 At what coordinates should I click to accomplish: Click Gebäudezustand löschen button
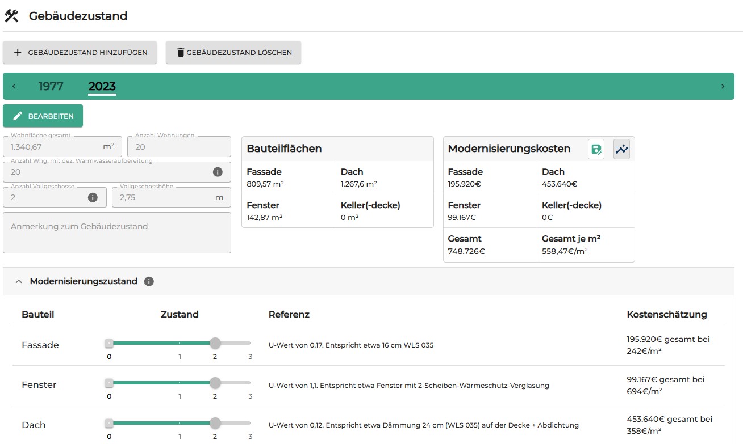233,52
